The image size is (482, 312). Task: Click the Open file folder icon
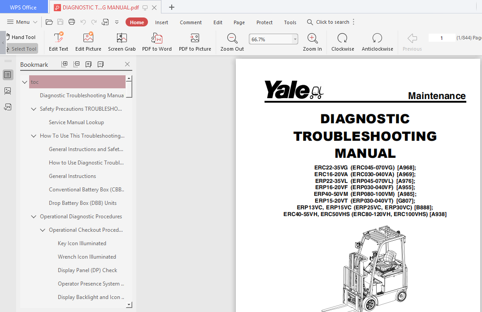pyautogui.click(x=49, y=22)
